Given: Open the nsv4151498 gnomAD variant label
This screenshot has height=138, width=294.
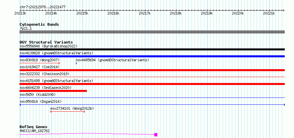Looking at the screenshot, I should pos(56,81).
